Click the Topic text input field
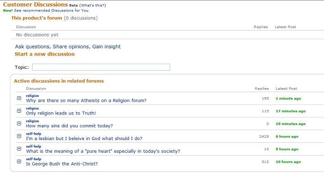The height and width of the screenshot is (177, 324). (101, 67)
